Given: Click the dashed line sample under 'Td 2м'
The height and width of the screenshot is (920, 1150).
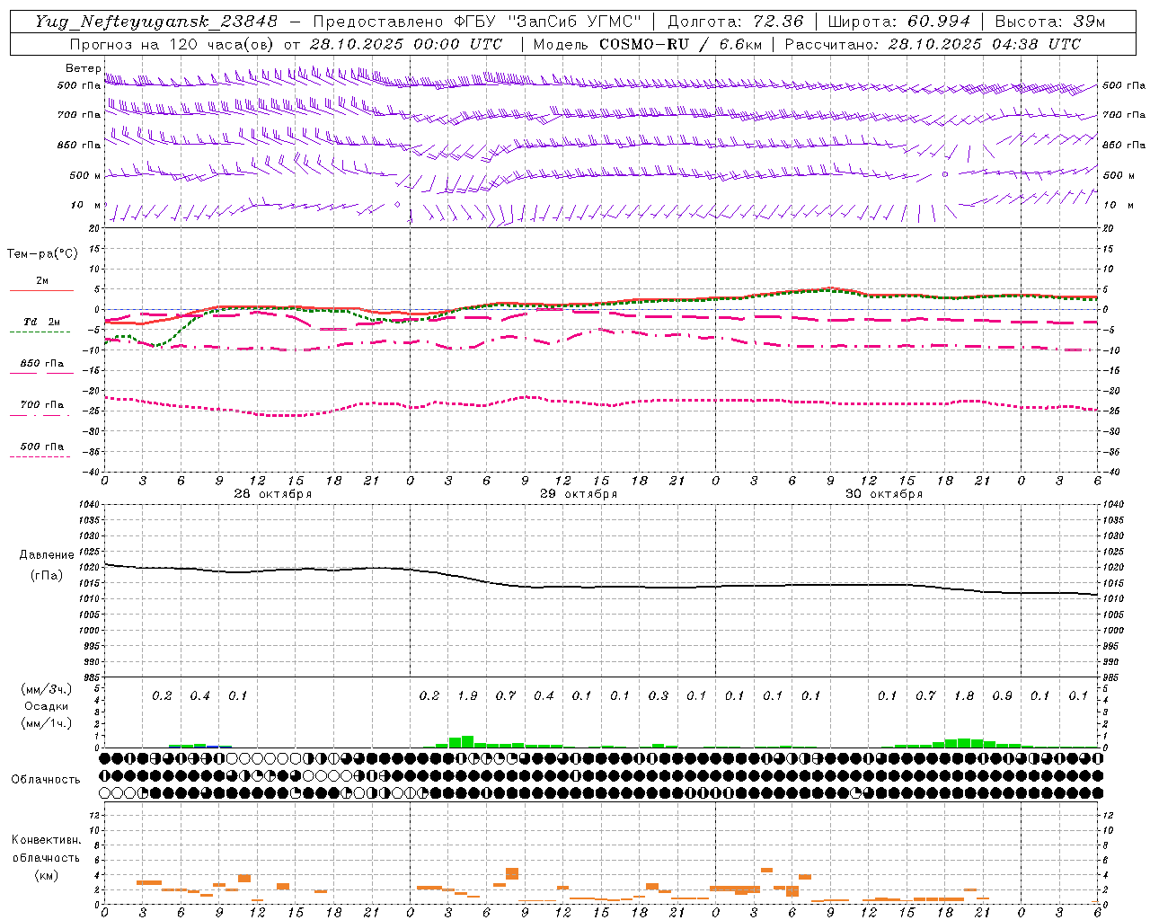Looking at the screenshot, I should click(x=40, y=332).
